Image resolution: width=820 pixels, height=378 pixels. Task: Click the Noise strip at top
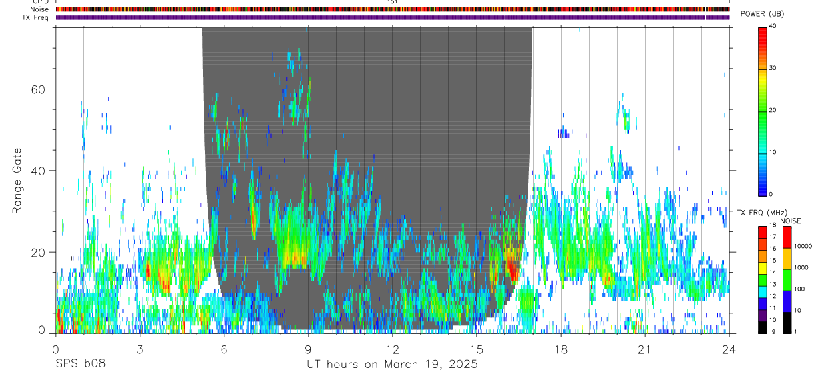pos(392,9)
